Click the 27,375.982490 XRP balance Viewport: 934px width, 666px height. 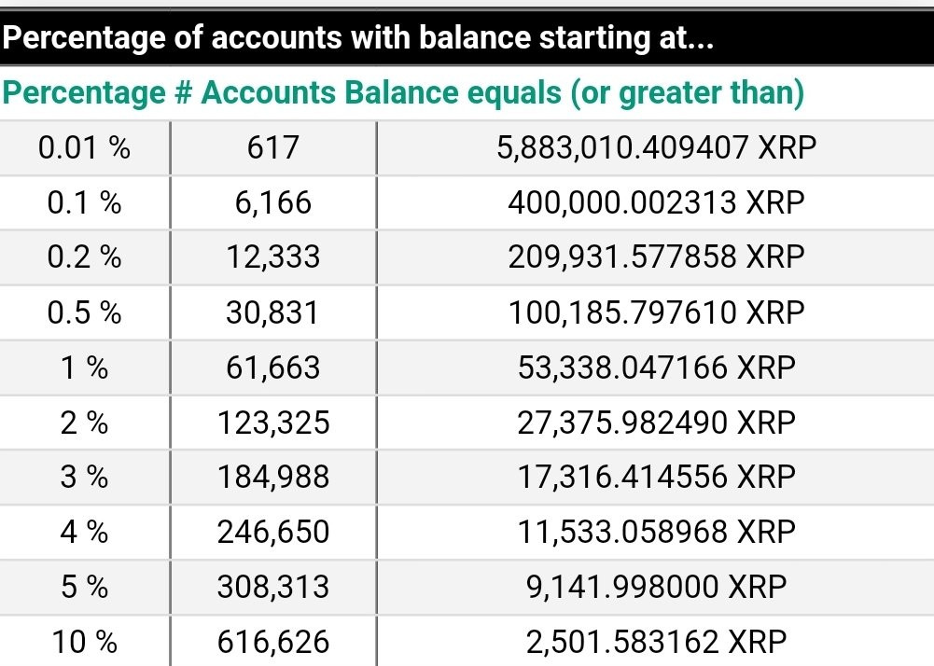(656, 423)
